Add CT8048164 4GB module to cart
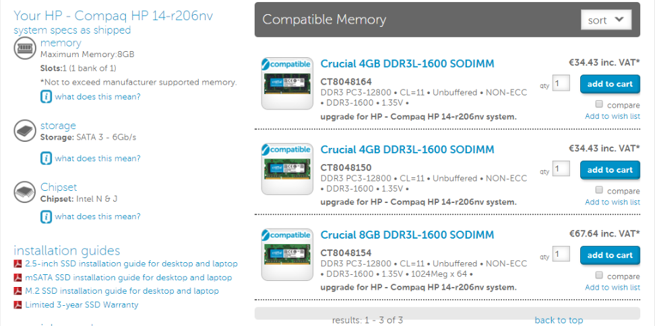The height and width of the screenshot is (326, 655). coord(610,84)
